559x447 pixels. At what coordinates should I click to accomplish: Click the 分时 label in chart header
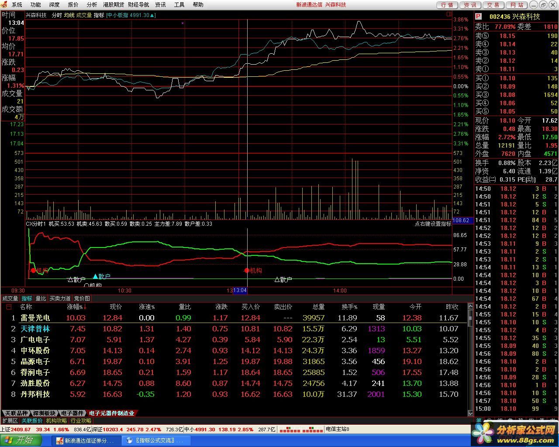click(x=57, y=15)
